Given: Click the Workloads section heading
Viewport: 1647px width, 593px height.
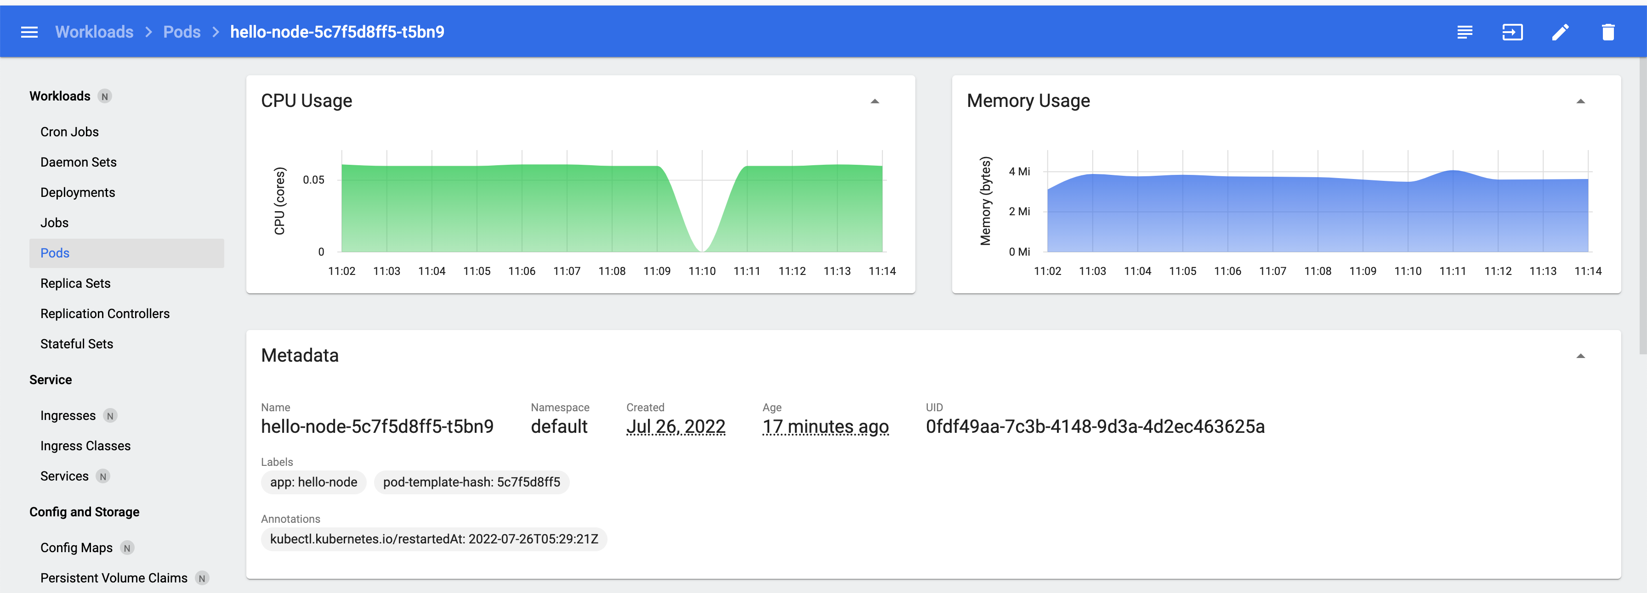Looking at the screenshot, I should pyautogui.click(x=59, y=96).
